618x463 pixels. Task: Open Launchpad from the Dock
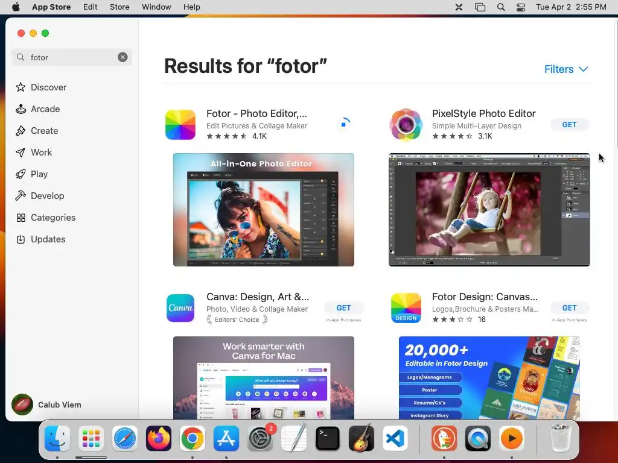coord(91,438)
